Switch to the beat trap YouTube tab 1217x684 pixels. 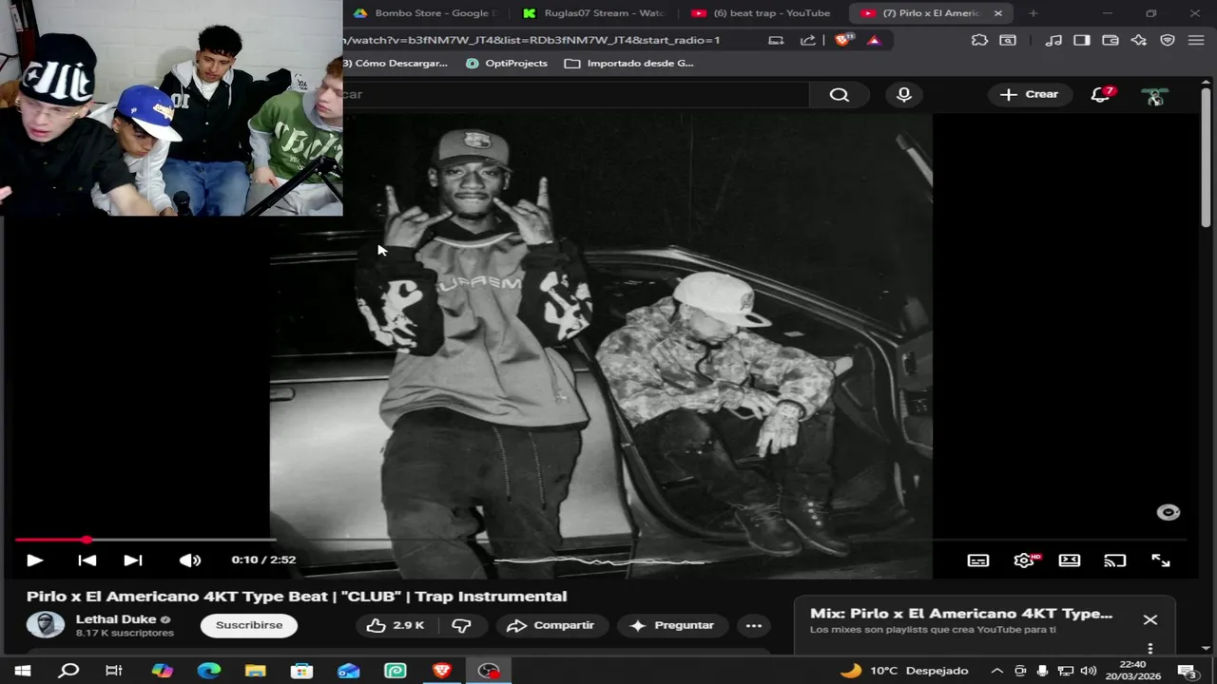761,13
